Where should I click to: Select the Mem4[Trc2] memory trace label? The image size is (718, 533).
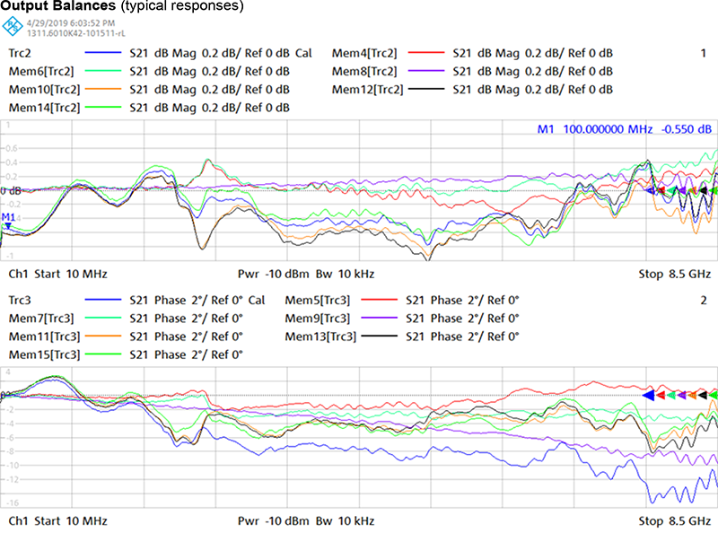point(363,53)
